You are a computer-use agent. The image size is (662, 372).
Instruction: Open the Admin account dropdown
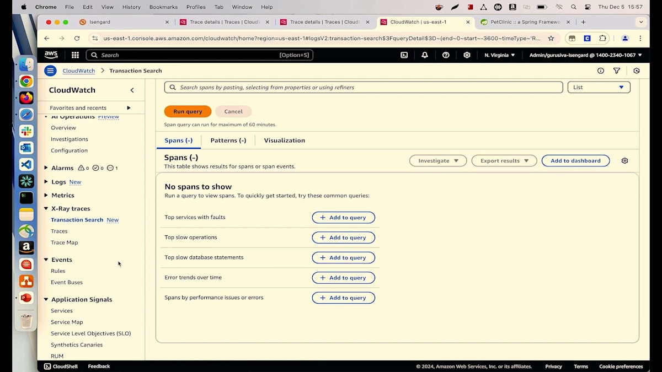coord(585,55)
